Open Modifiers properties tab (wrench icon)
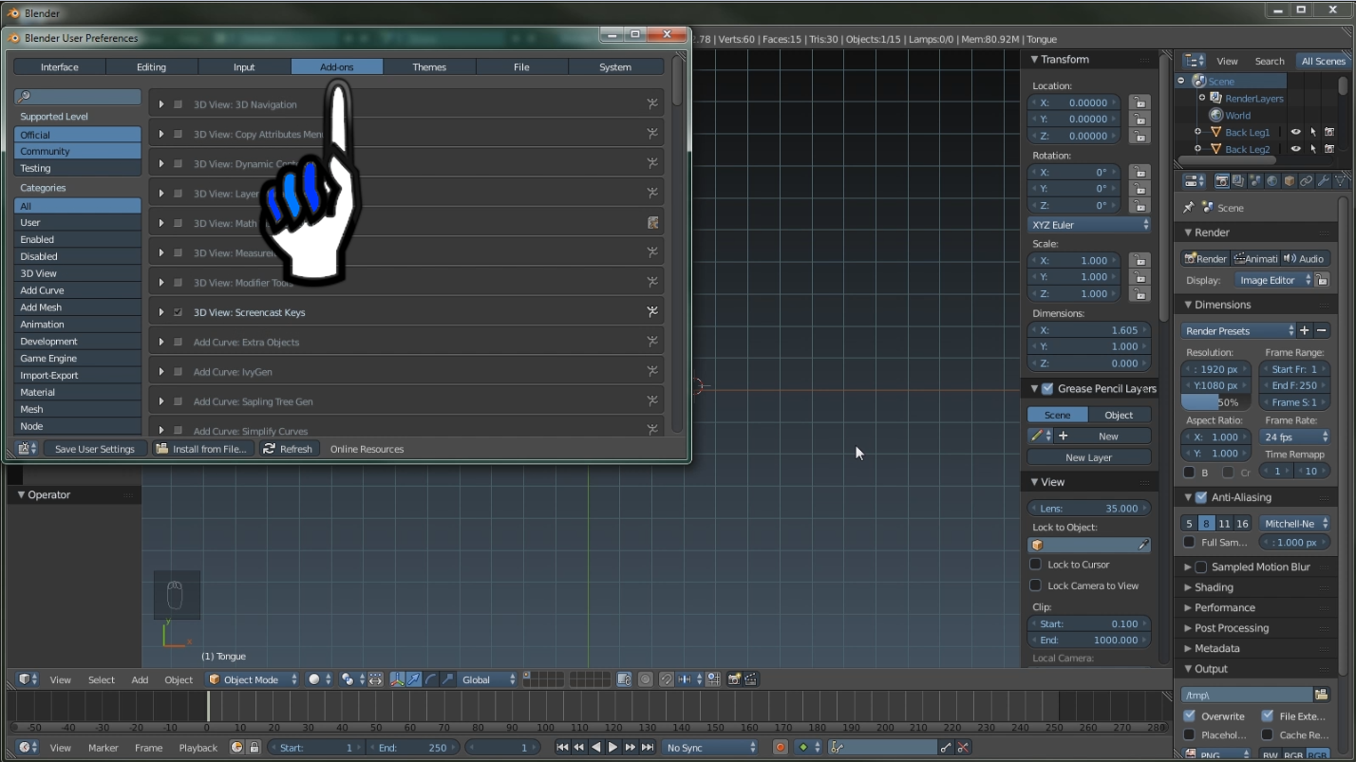Screen dimensions: 1356x762 pyautogui.click(x=1324, y=180)
